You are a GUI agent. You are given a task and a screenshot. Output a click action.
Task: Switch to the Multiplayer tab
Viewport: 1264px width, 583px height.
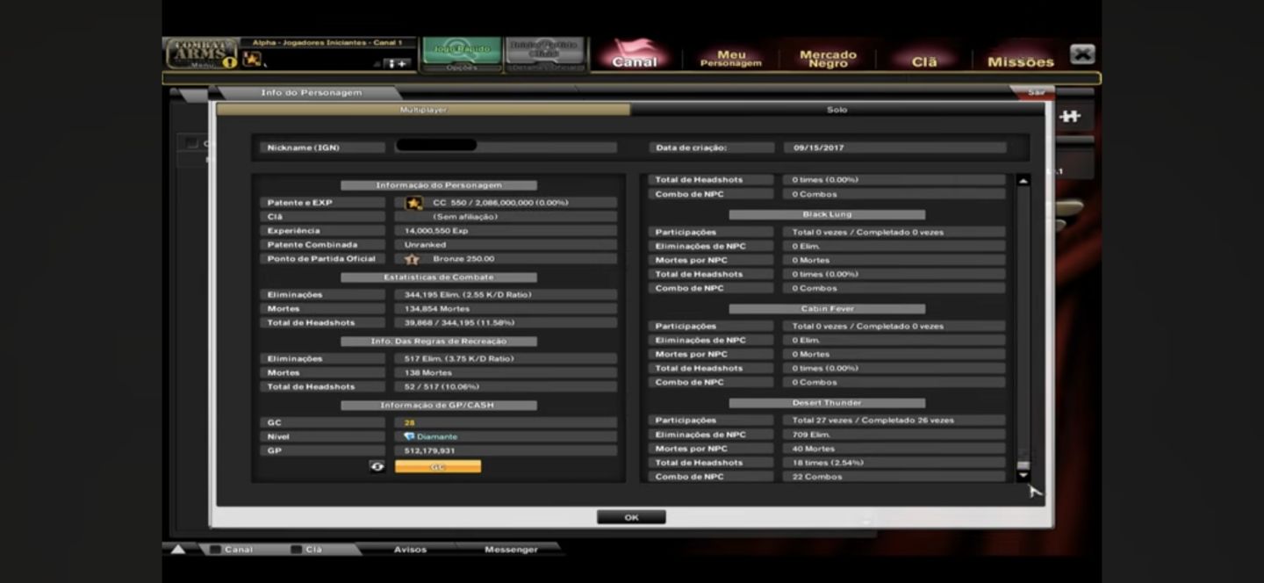pos(423,110)
